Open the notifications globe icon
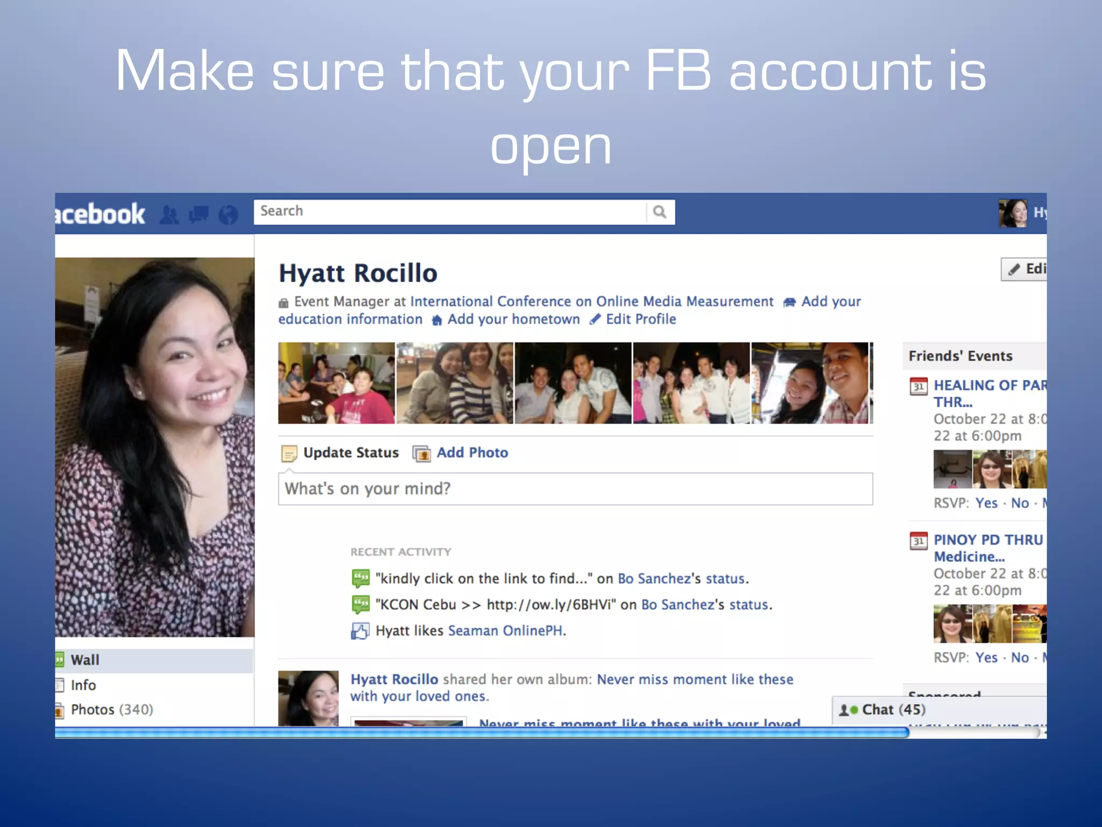Viewport: 1102px width, 827px height. [228, 215]
